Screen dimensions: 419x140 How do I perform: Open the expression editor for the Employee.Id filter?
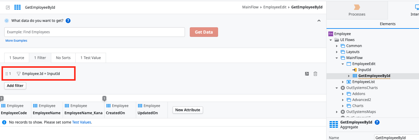tap(307, 74)
